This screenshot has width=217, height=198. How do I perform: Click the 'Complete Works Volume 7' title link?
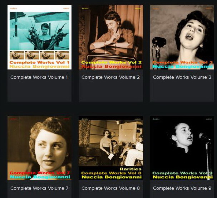(x=39, y=188)
